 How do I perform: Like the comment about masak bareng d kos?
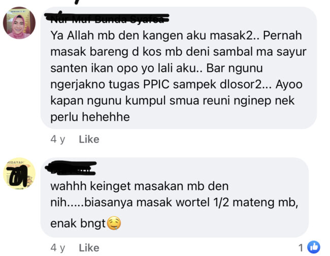[89, 139]
